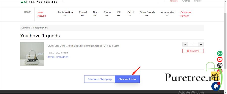Click Continue Shopping button
The width and height of the screenshot is (227, 94).
coord(100,79)
